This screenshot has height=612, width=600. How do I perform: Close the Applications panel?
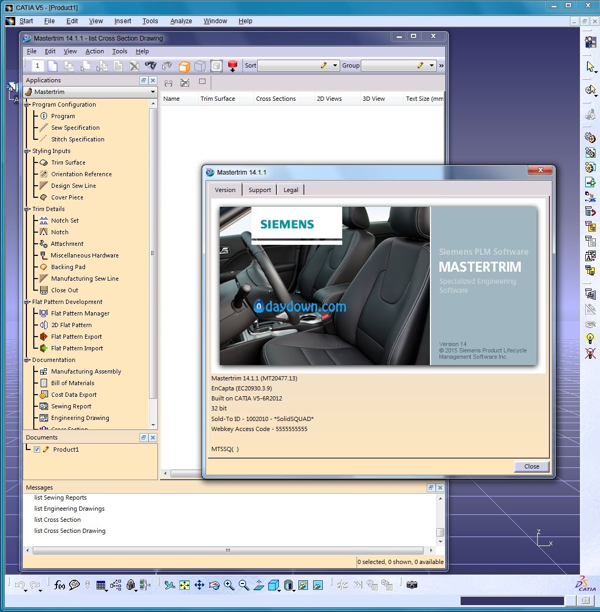coord(153,80)
